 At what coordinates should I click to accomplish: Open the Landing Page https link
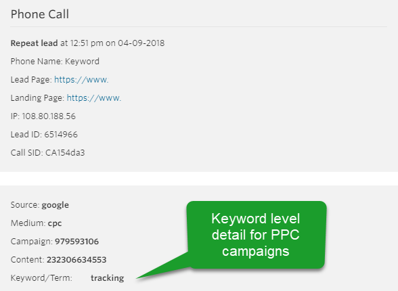click(x=94, y=98)
